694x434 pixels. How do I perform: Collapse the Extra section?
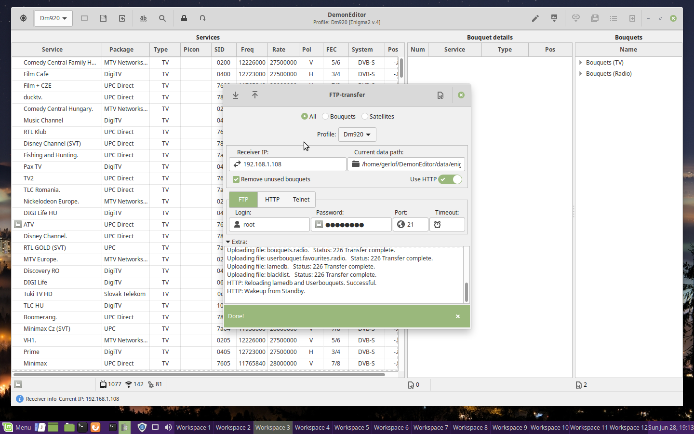[x=228, y=242]
